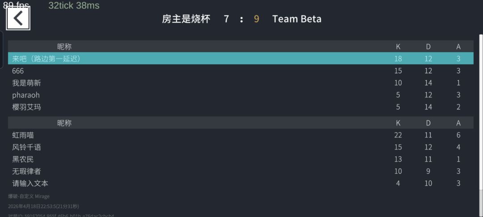
Task: Click player 请输入文本 row
Action: click(x=30, y=183)
